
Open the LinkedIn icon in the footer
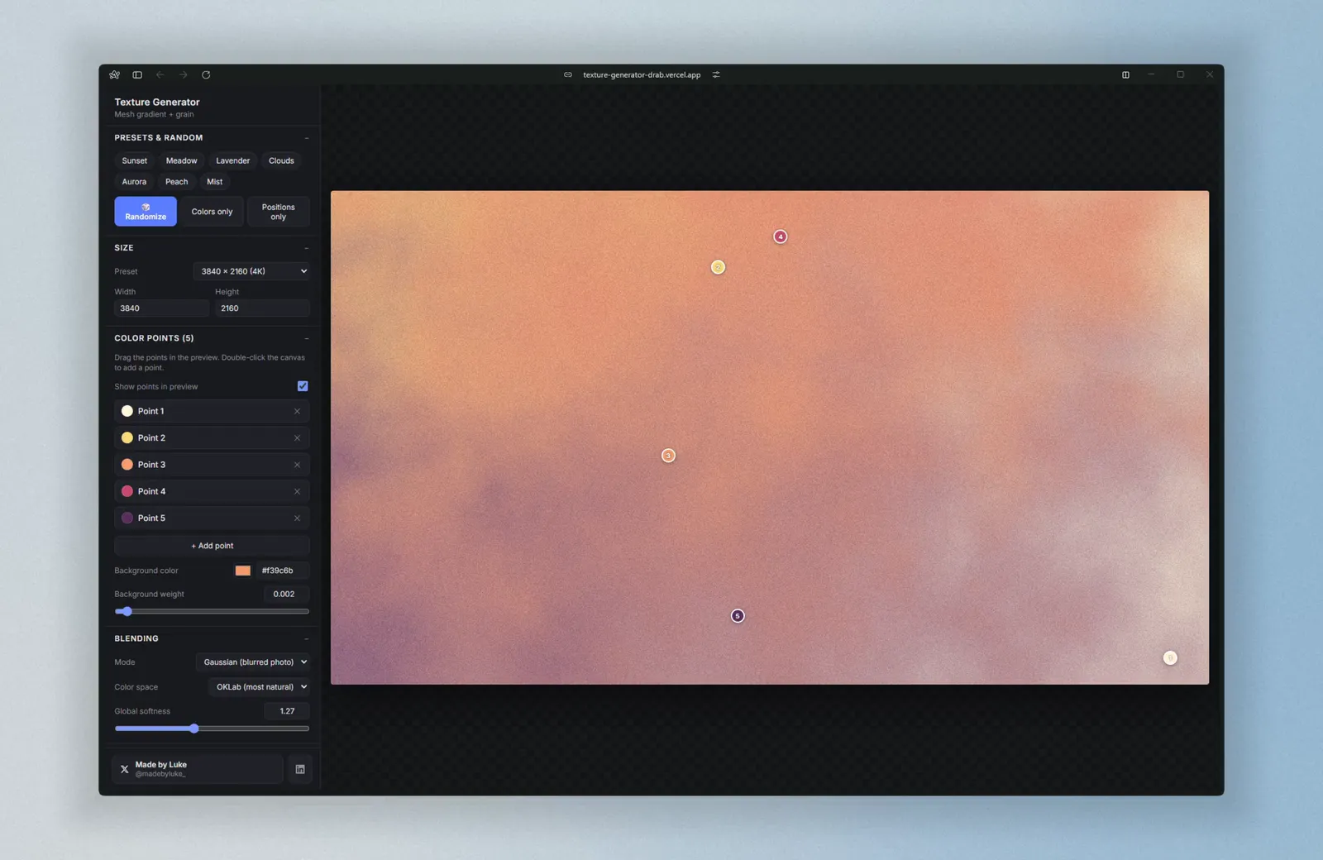(300, 769)
